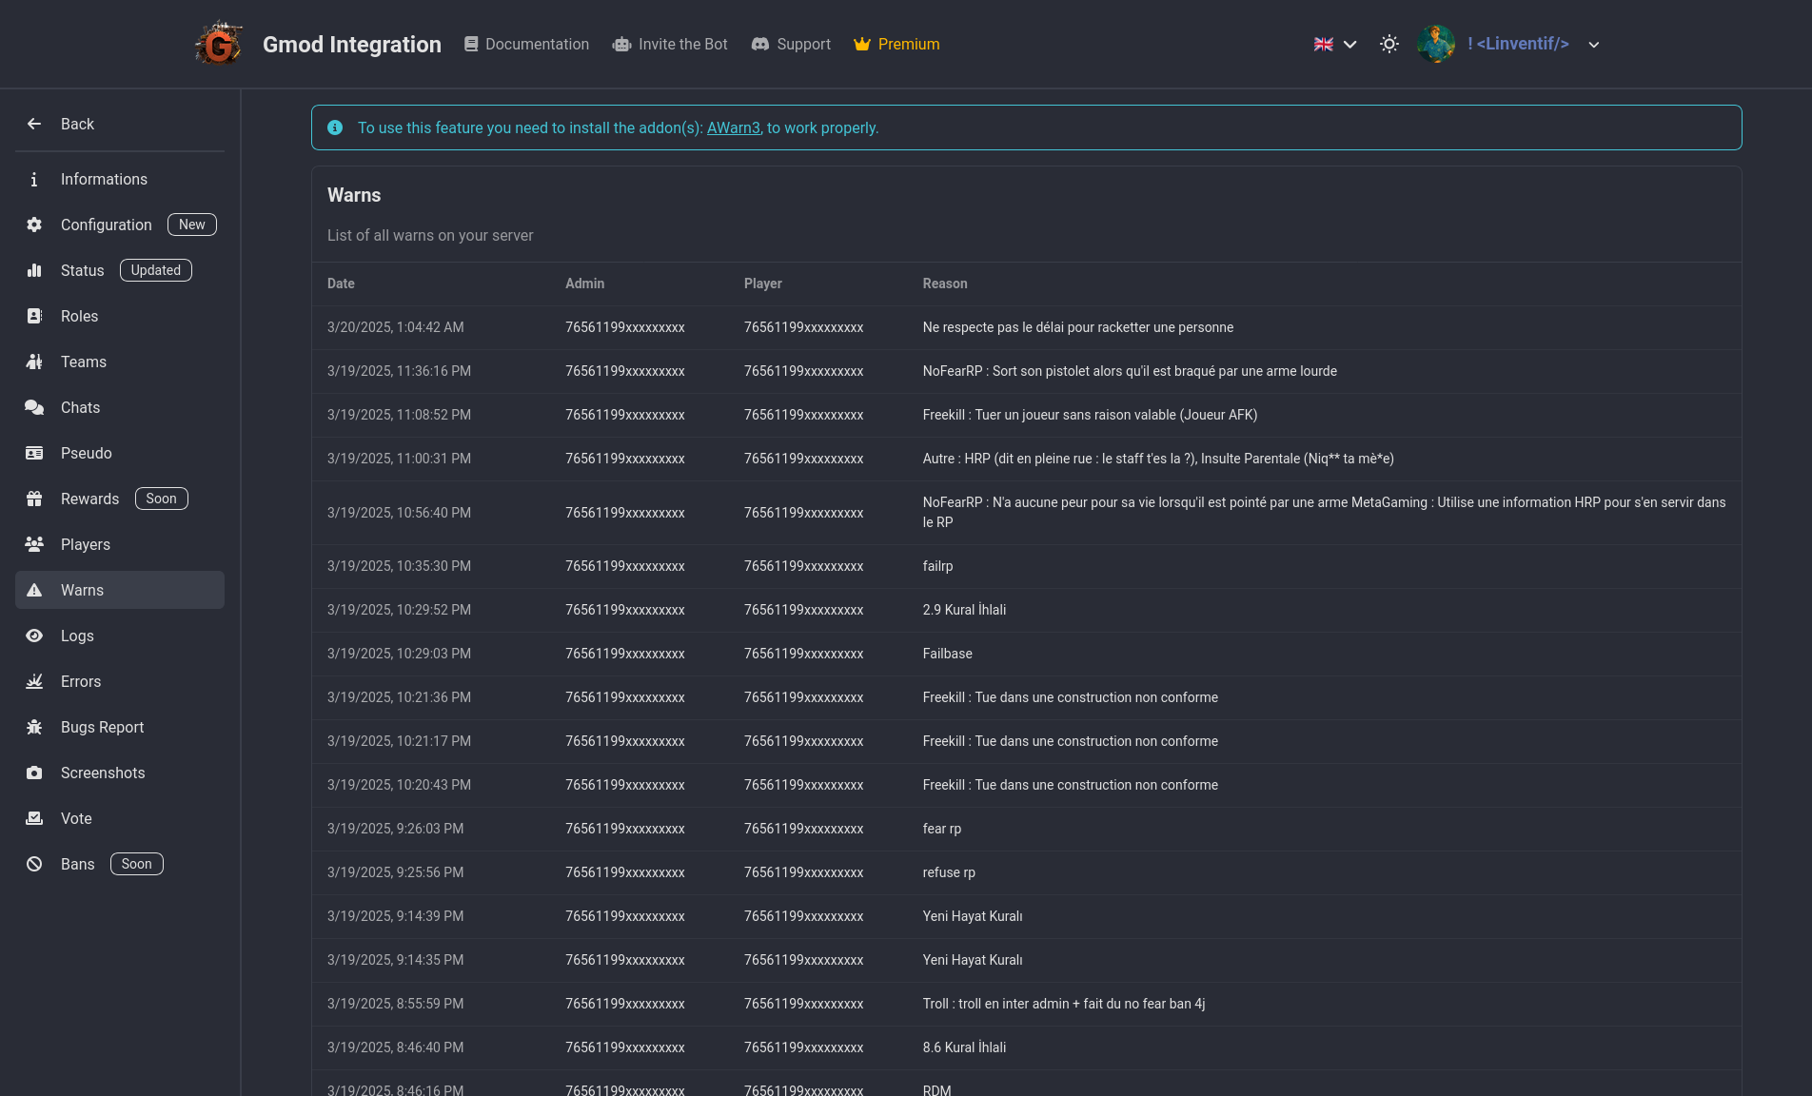This screenshot has width=1812, height=1096.
Task: Open Logs via the eye icon
Action: point(34,636)
